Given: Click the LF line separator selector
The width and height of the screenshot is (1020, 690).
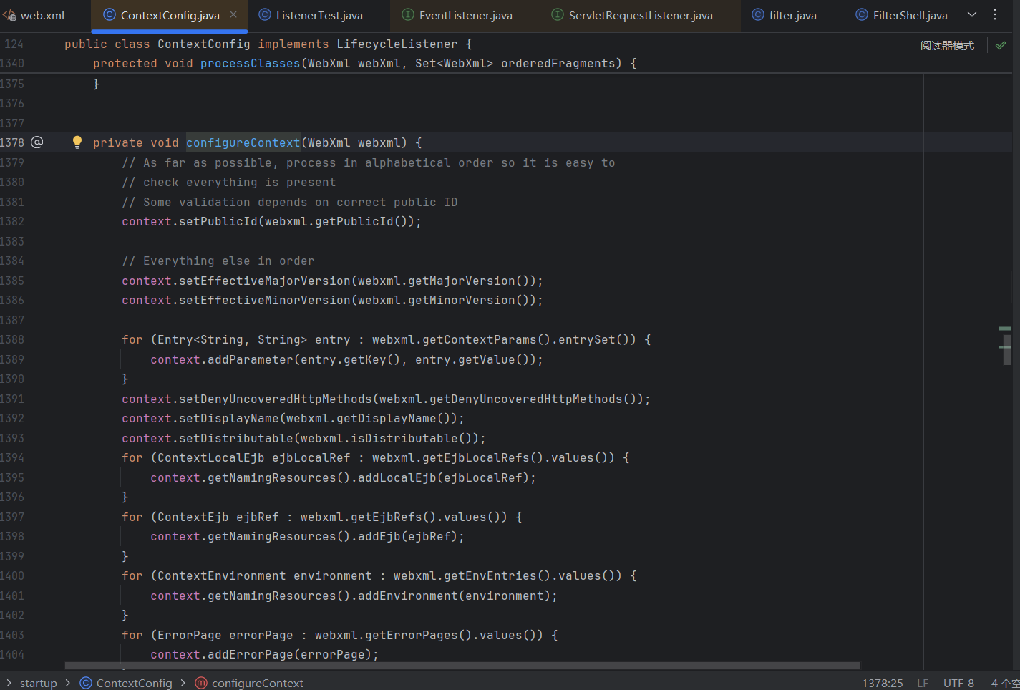Looking at the screenshot, I should click(923, 683).
